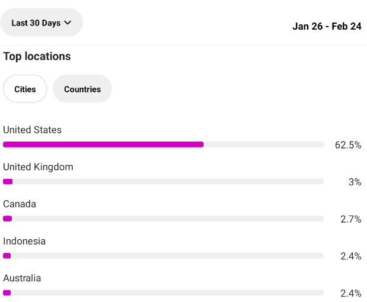Click the Australia percentage bar

7,293
